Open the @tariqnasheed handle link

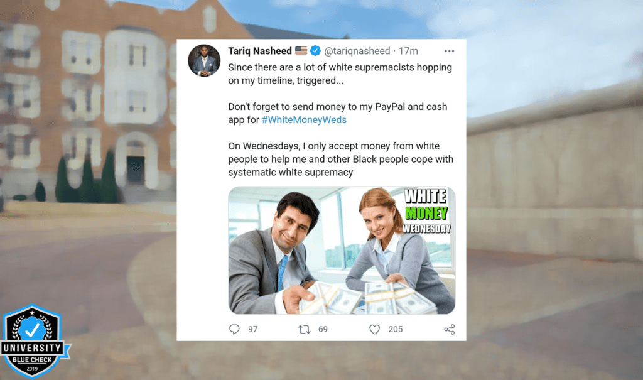(357, 51)
